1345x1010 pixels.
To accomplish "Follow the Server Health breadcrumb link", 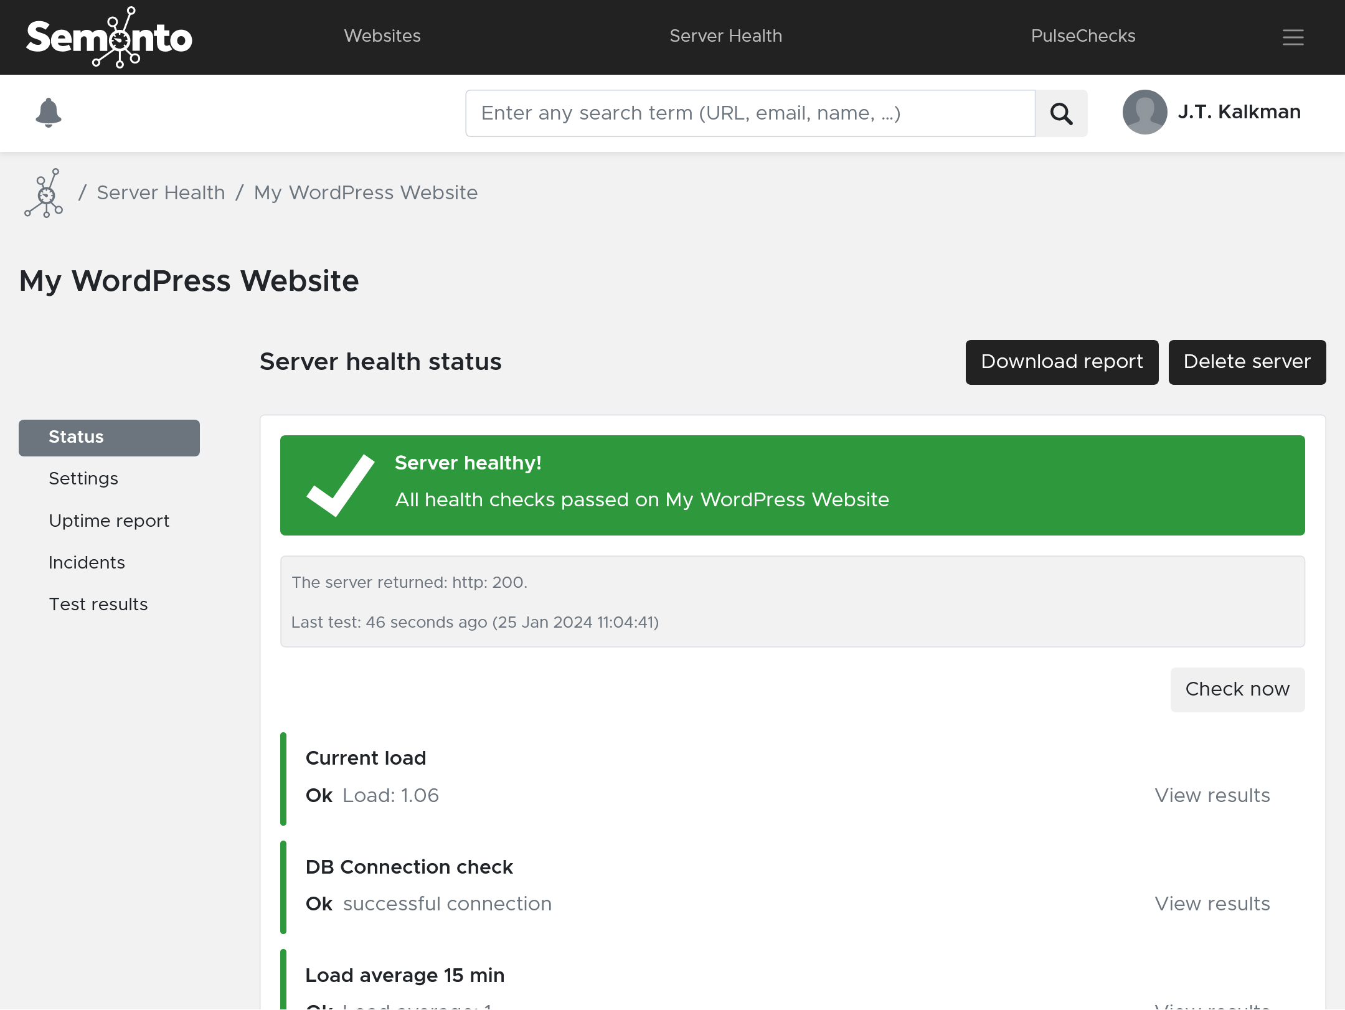I will [x=161, y=193].
